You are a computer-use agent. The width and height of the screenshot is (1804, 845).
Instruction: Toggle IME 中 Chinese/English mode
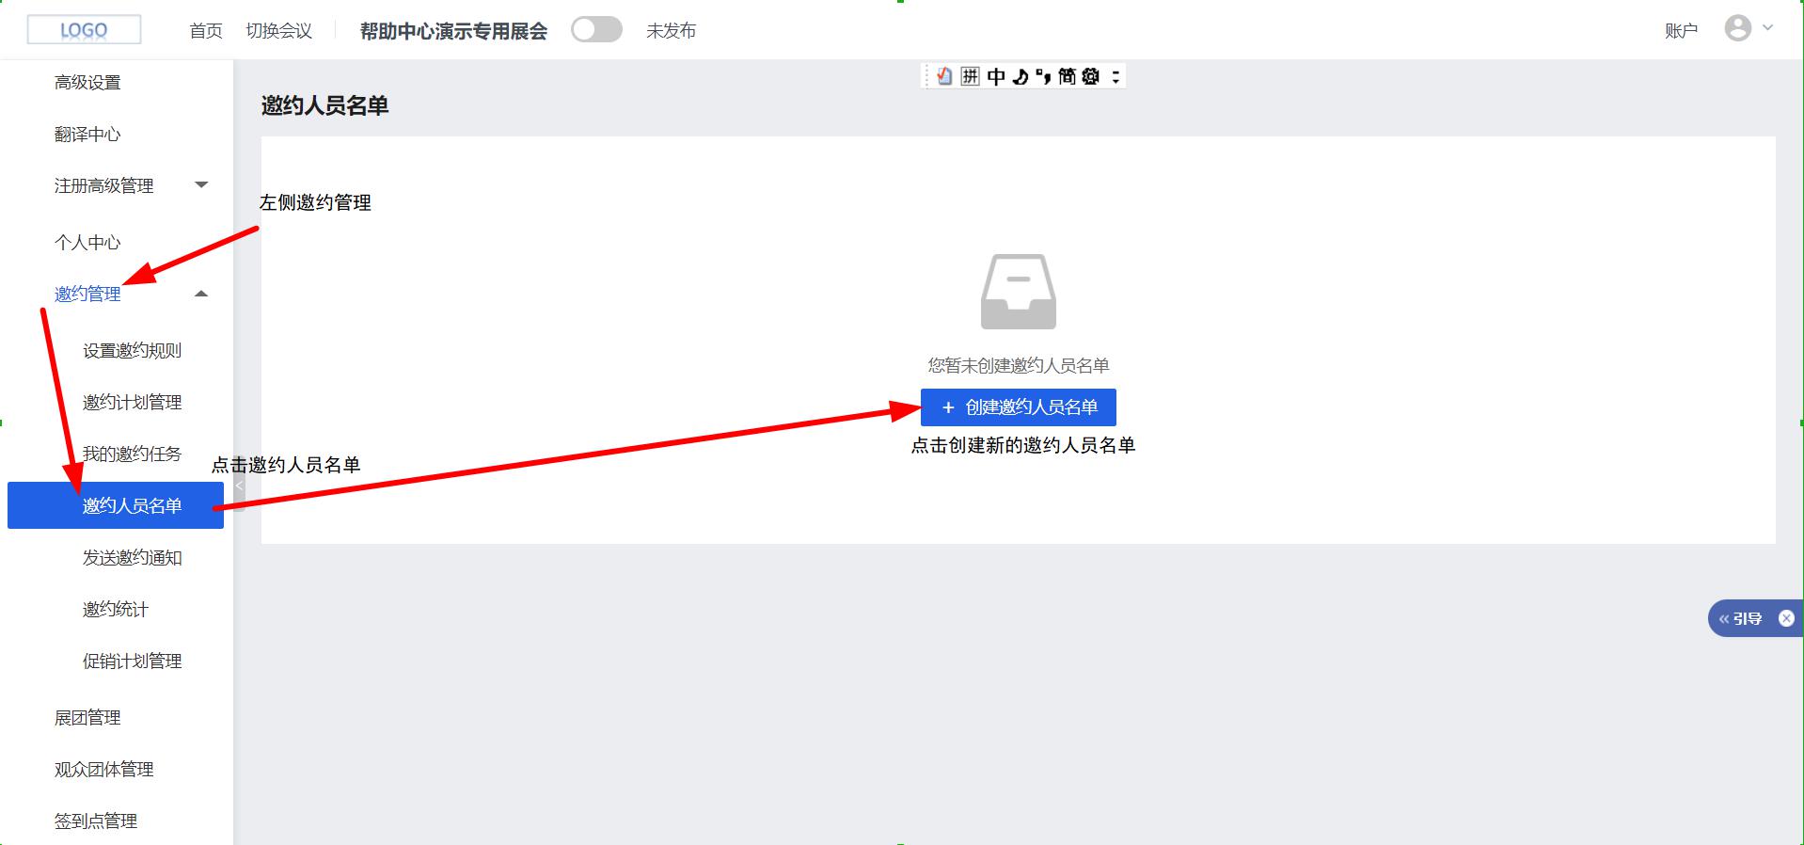[x=996, y=76]
